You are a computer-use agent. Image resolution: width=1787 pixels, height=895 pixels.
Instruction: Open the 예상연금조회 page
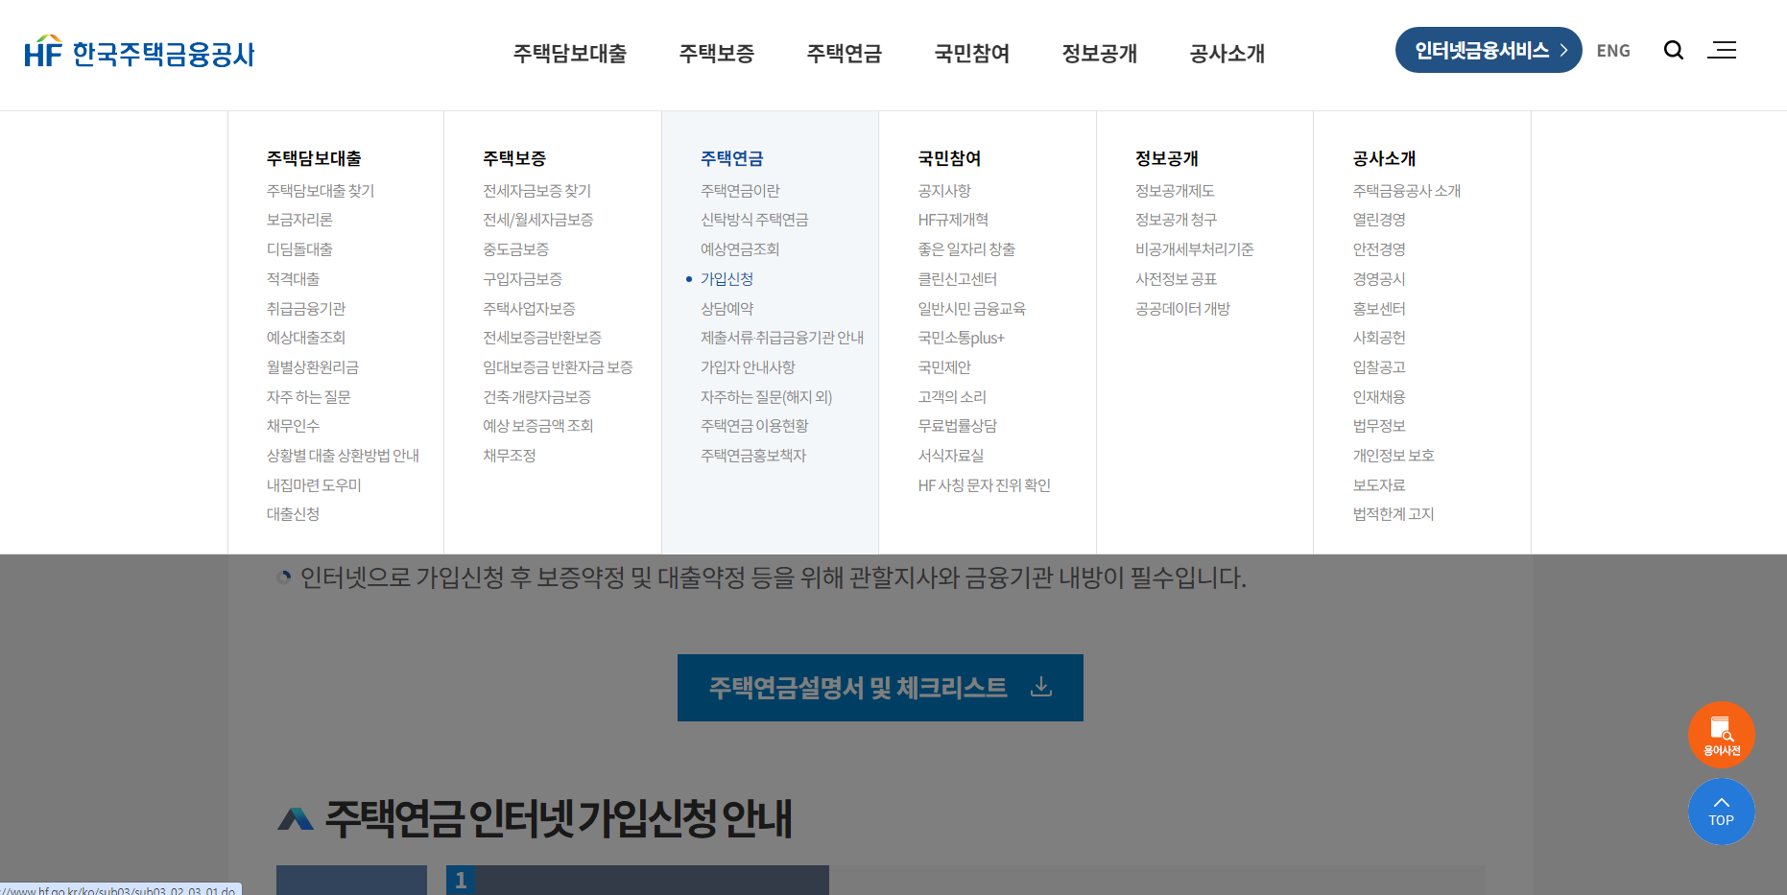coord(740,249)
